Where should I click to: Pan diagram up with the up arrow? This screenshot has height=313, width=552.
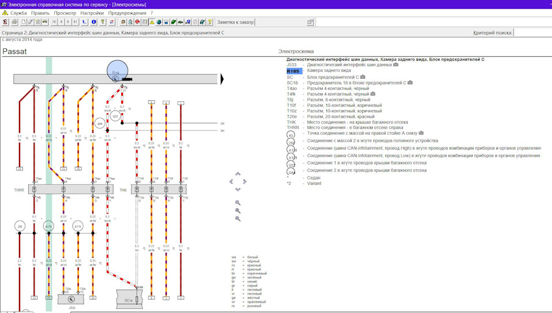pos(238,174)
